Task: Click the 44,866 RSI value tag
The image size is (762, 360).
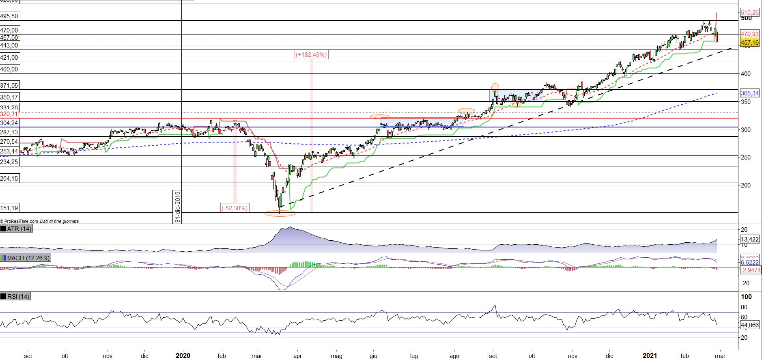Action: (x=749, y=325)
